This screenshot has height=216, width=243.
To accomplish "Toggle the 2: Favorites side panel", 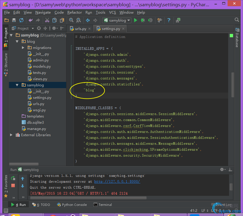I will 6,186.
